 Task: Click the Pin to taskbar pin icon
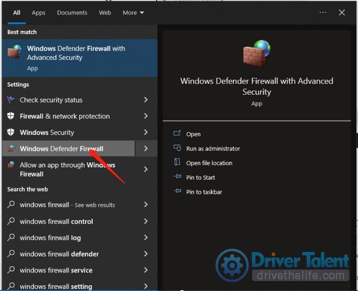178,191
